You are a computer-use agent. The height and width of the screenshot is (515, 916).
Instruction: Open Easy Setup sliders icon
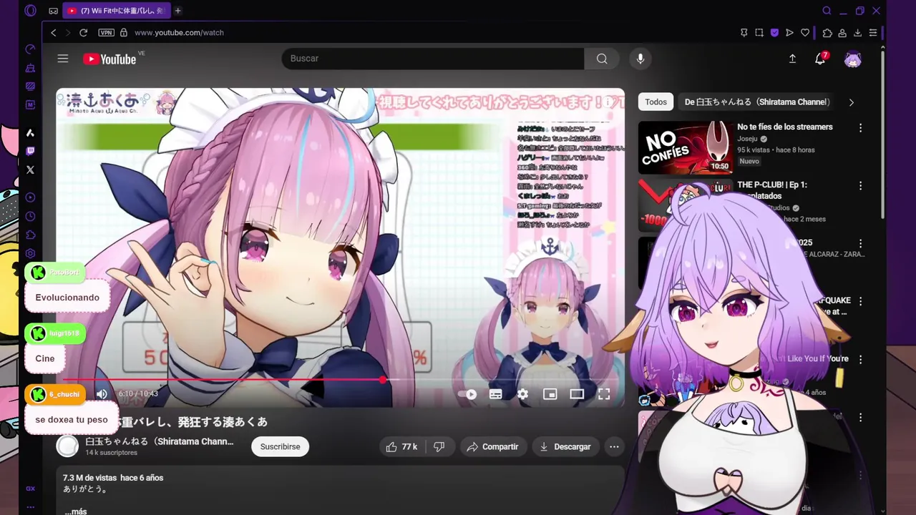[x=872, y=32]
